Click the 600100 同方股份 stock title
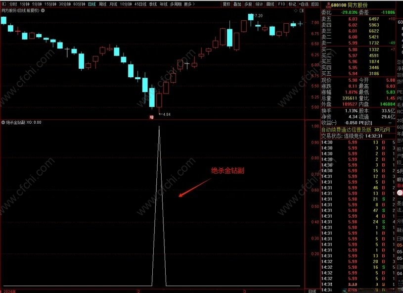The image size is (403, 293). pos(349,5)
